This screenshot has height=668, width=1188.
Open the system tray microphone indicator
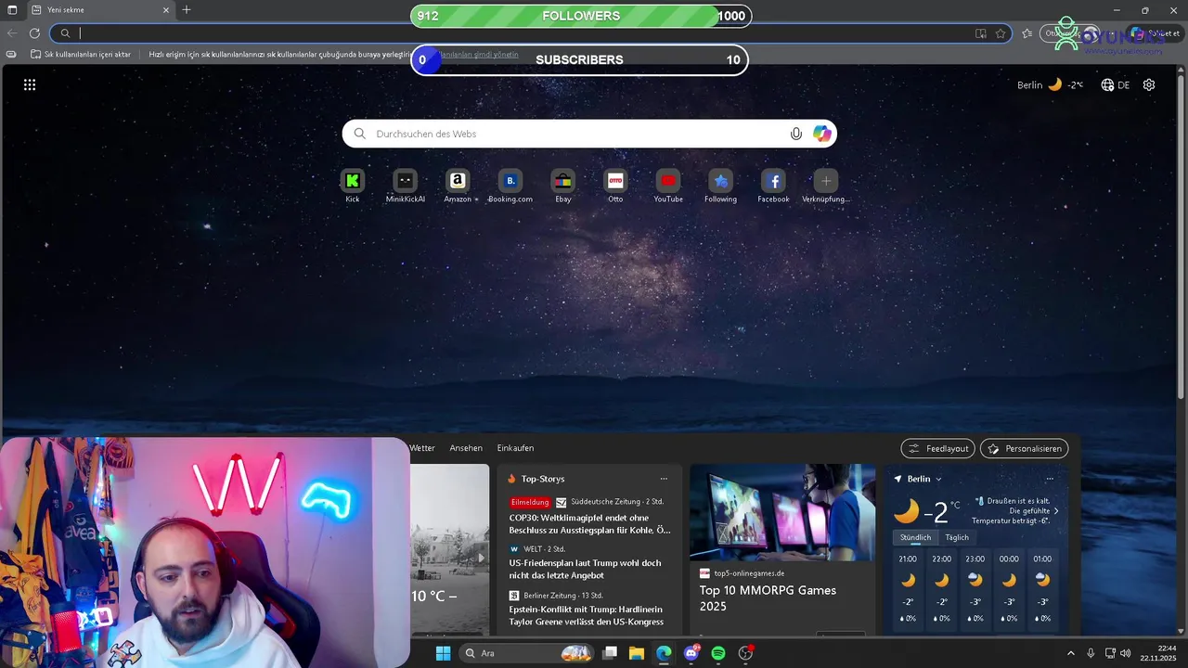1091,653
